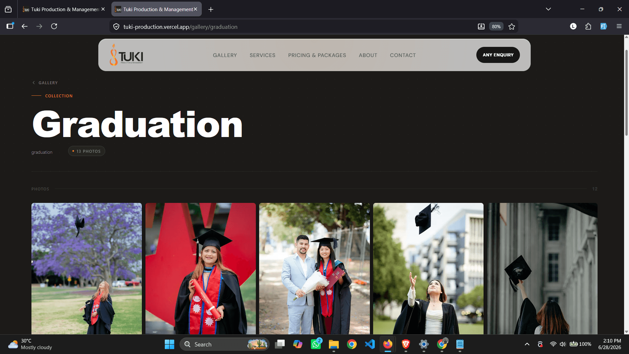Open the jacaranda tree graduation photo

[86, 268]
